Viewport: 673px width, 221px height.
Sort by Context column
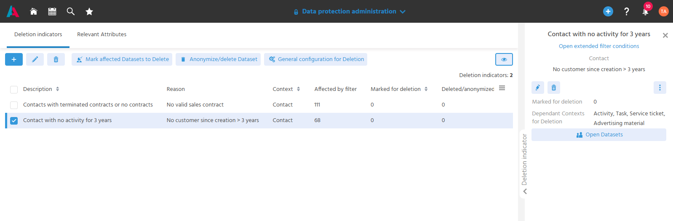click(298, 89)
